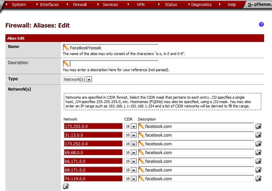Open CIDR dropdown for 66.171.0.0
This screenshot has width=272, height=191.
pyautogui.click(x=130, y=161)
